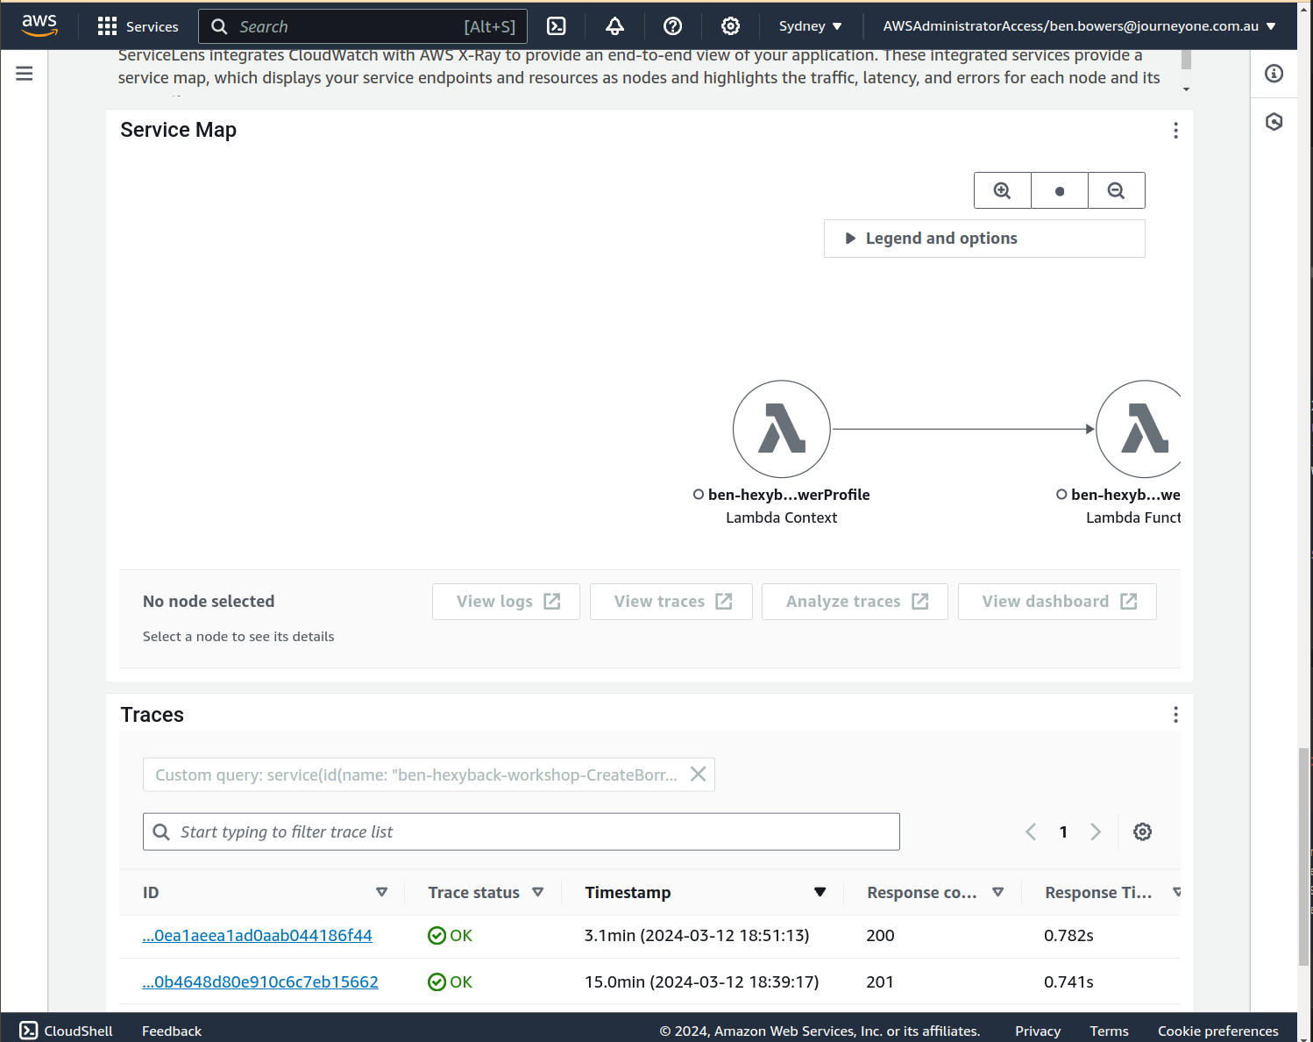Screen dimensions: 1313x1042
Task: Launch CloudShell from the top bar icon
Action: (x=557, y=26)
